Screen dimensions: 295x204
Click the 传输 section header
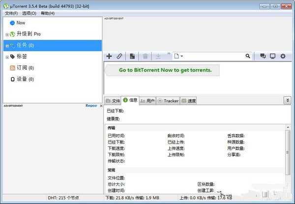[112, 128]
